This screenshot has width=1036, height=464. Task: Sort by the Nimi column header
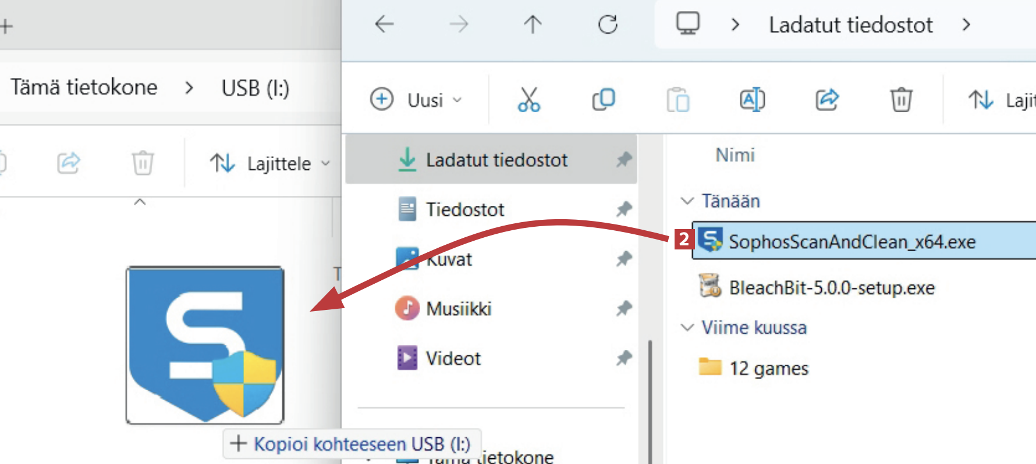pyautogui.click(x=735, y=155)
